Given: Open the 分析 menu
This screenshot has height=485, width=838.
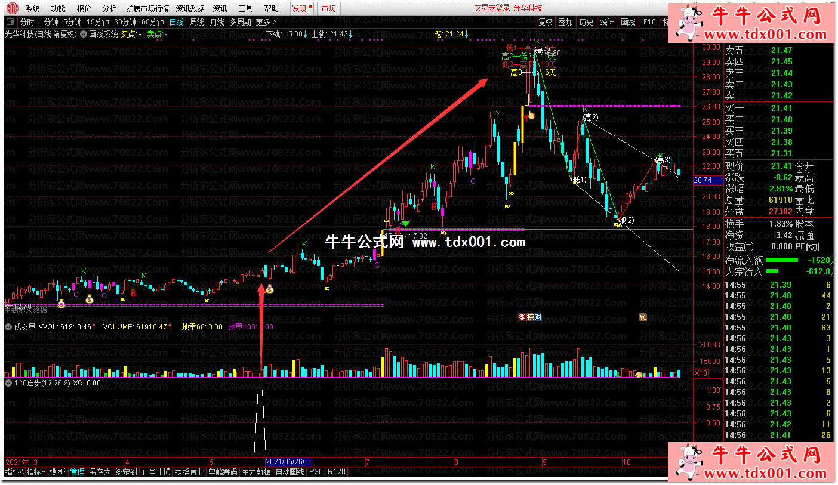Looking at the screenshot, I should pyautogui.click(x=109, y=8).
